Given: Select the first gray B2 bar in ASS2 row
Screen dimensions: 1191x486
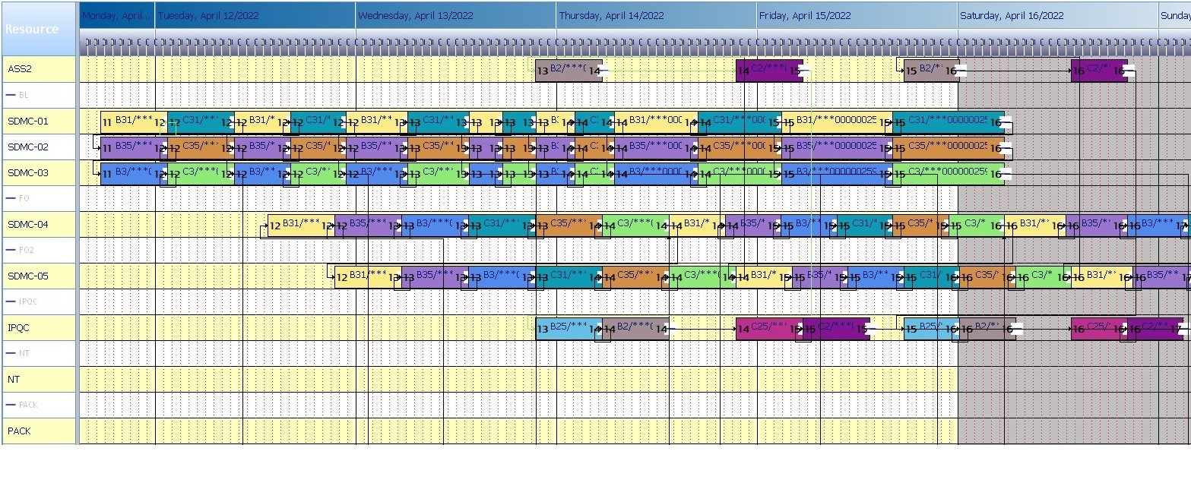Looking at the screenshot, I should [567, 71].
